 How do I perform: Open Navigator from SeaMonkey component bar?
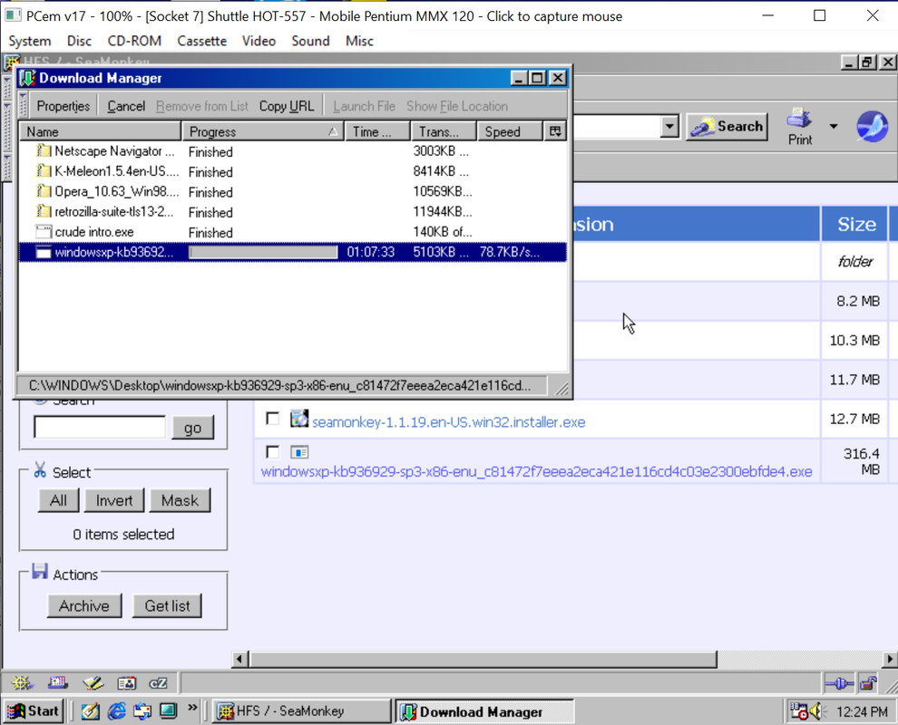tap(22, 682)
